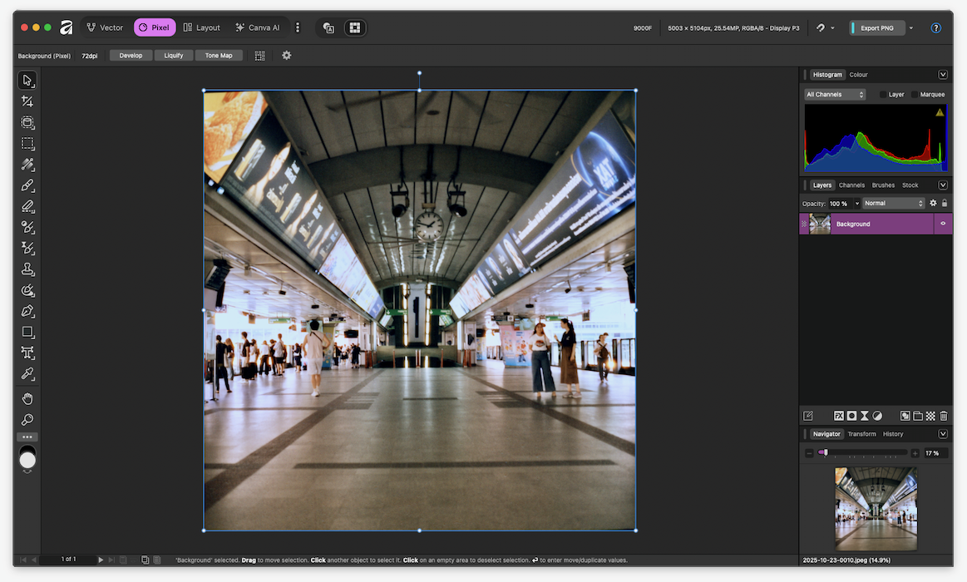This screenshot has width=967, height=582.
Task: Enable the Marquee checkbox in Histogram
Action: coord(915,95)
